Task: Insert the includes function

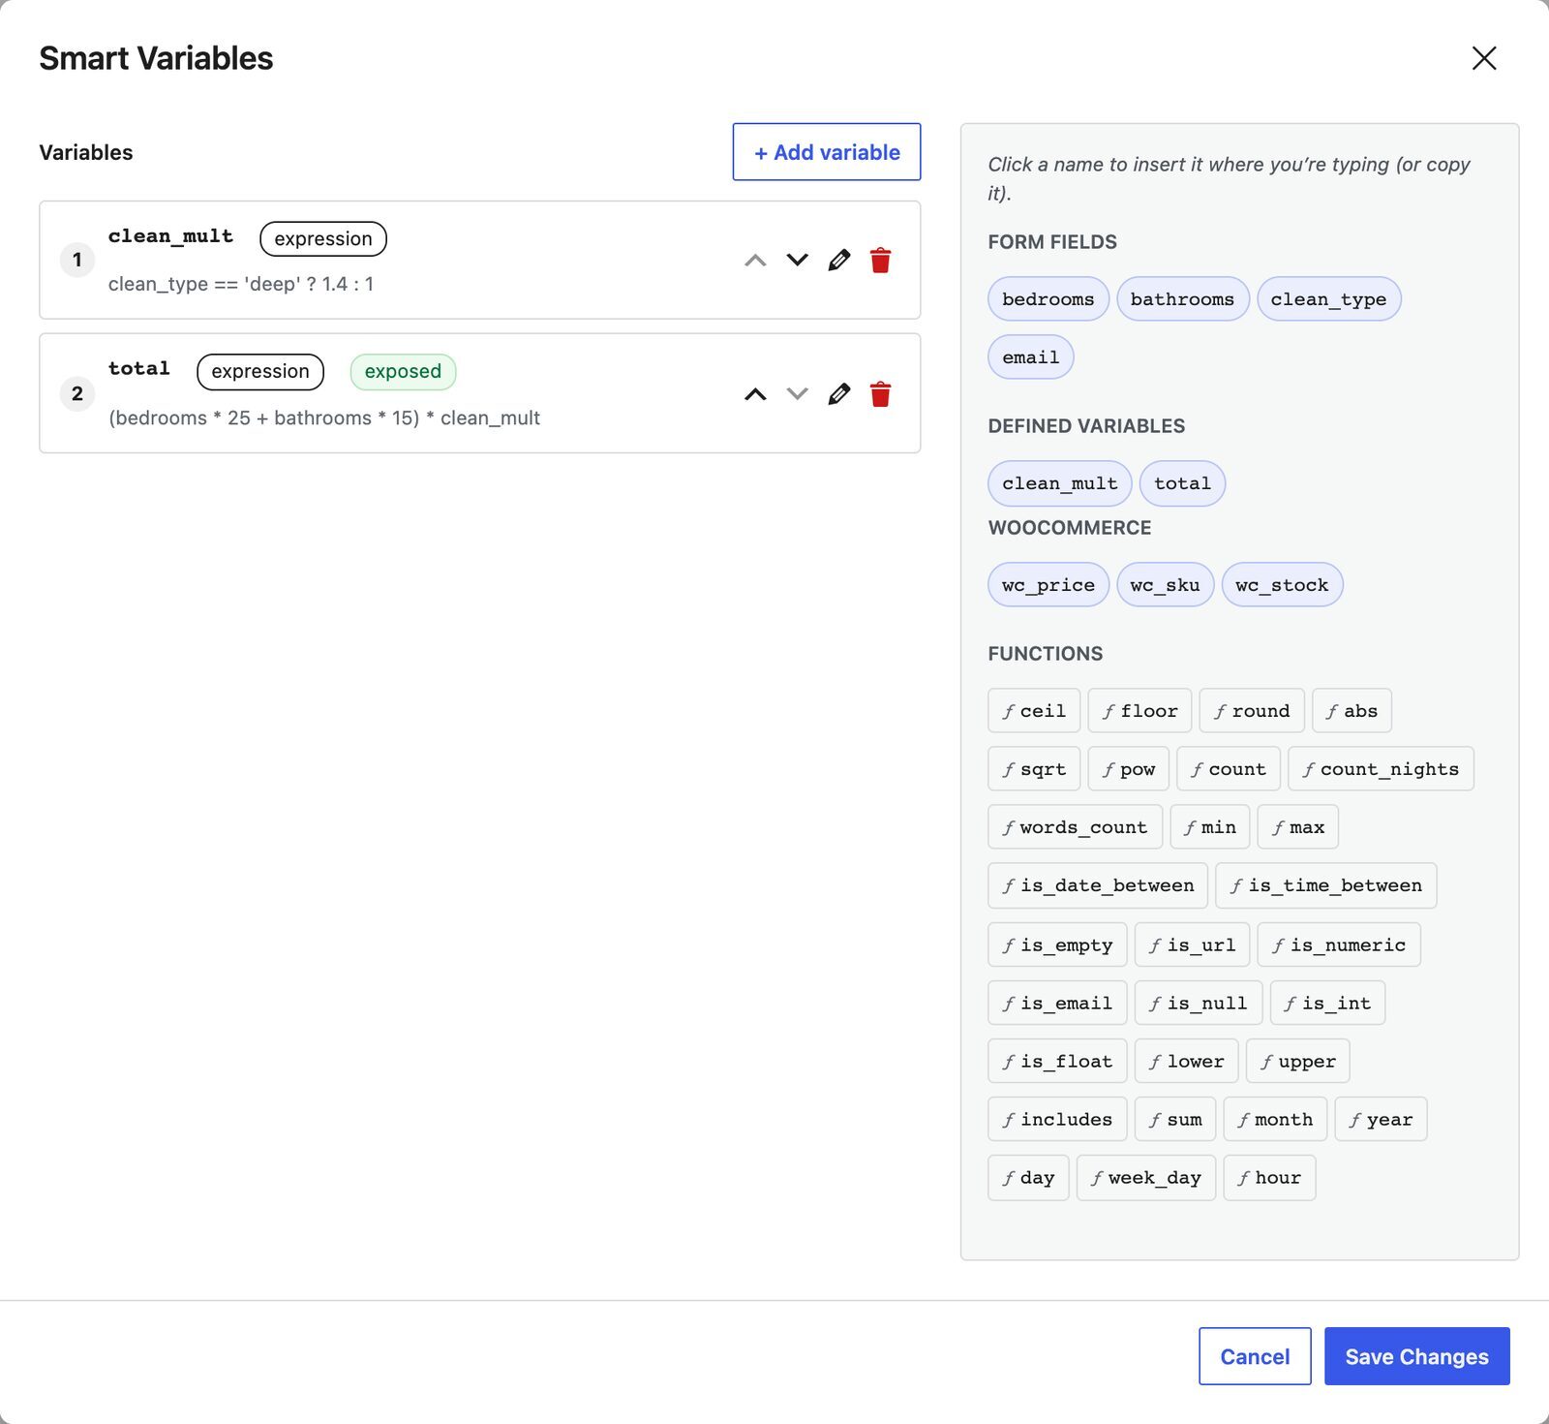Action: point(1057,1119)
